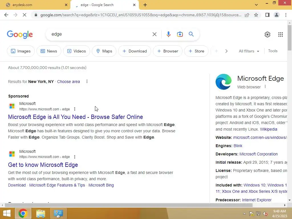Click the Microsoft Edge logo image
292x219 pixels.
[224, 82]
